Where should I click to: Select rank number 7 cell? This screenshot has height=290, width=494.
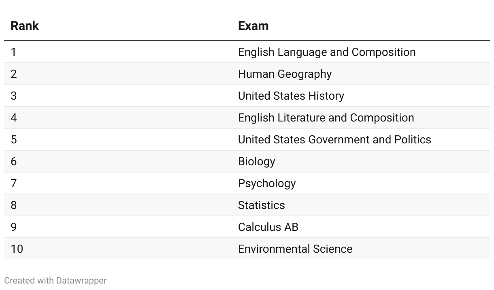14,183
